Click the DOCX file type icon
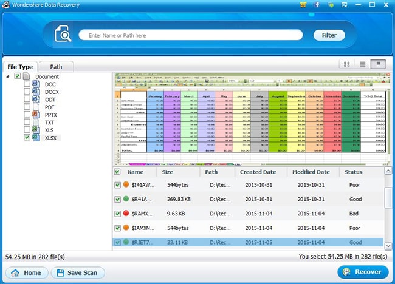 [x=36, y=91]
